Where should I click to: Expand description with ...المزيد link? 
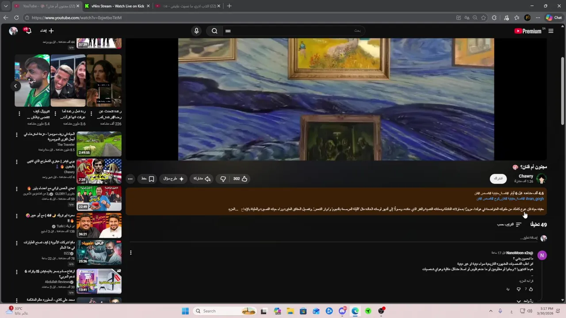tap(233, 209)
